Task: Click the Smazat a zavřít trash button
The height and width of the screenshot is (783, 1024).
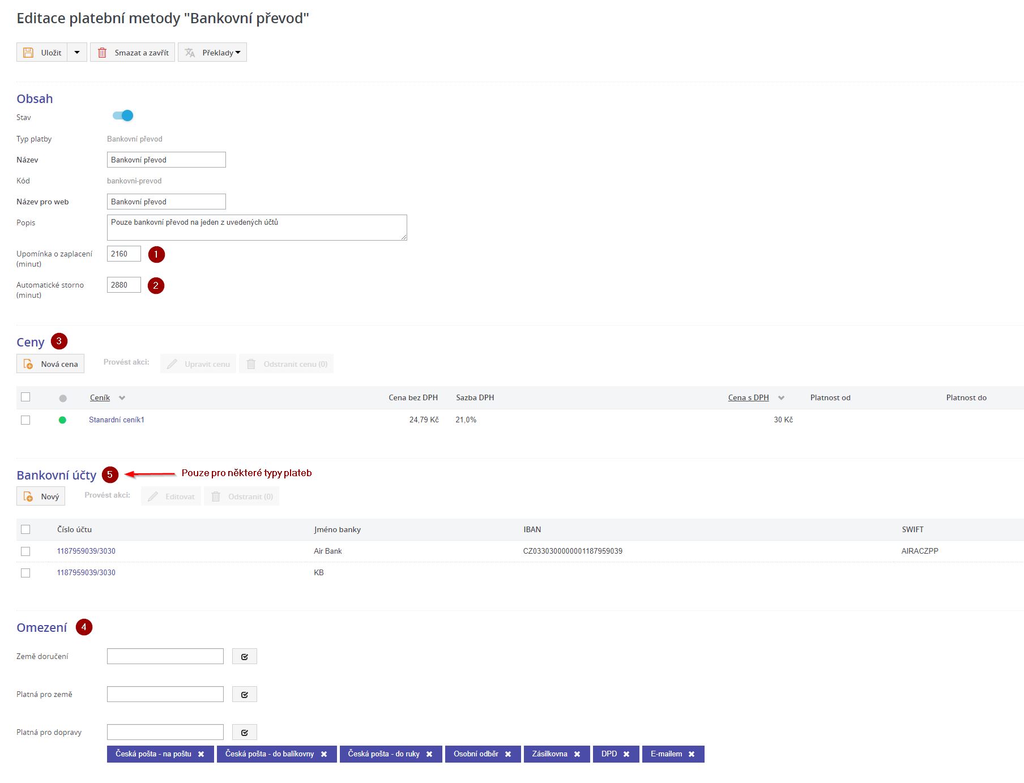Action: click(x=133, y=53)
